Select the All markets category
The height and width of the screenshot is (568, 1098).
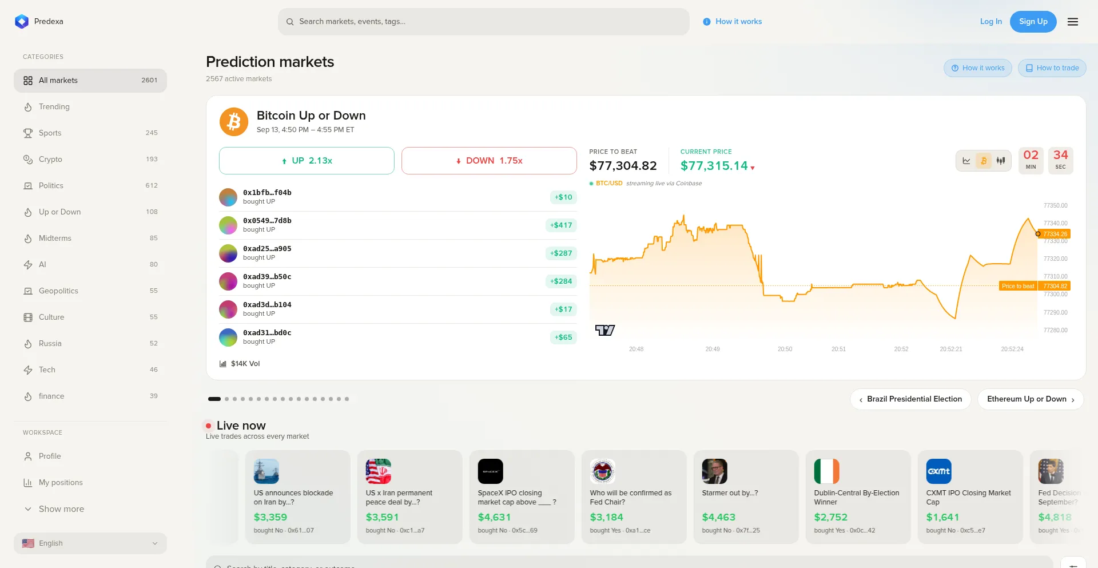pyautogui.click(x=90, y=81)
